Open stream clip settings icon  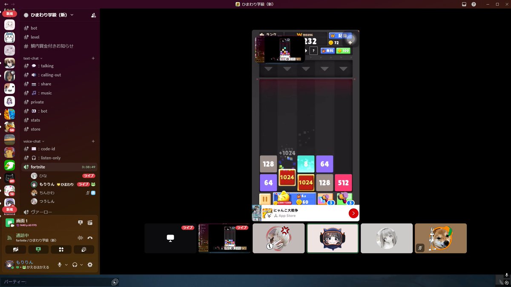click(90, 222)
